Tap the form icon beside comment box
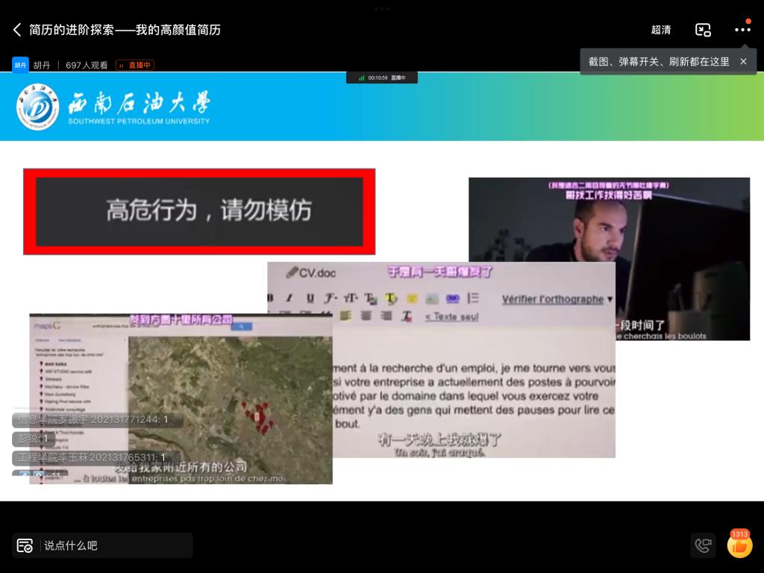The image size is (764, 573). [x=25, y=545]
